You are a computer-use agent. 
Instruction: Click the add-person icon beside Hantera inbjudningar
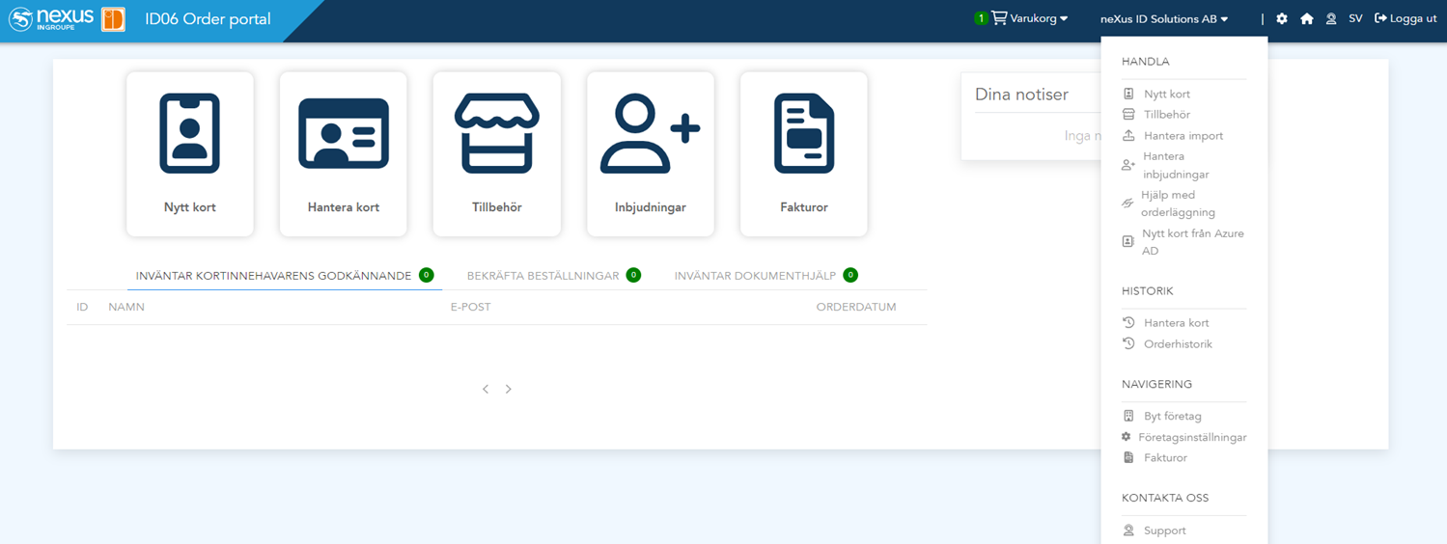pos(1127,166)
